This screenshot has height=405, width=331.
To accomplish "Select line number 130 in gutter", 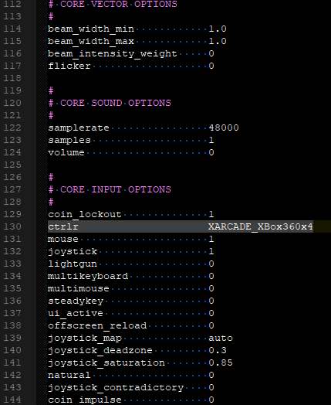I will coord(12,226).
